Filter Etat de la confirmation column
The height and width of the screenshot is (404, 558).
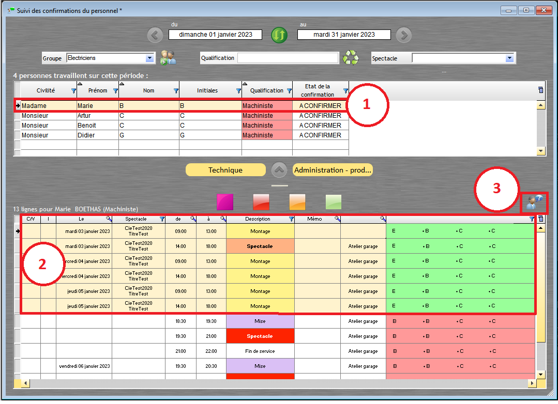[345, 91]
